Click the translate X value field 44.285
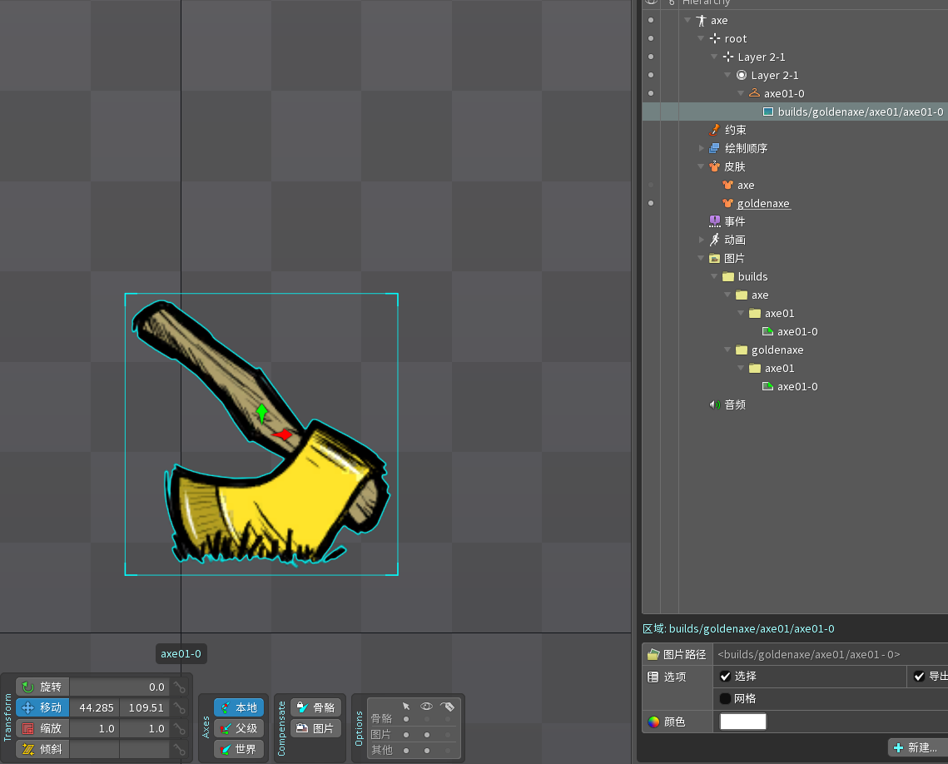 pos(95,707)
